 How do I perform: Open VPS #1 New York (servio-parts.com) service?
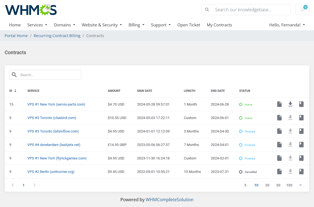pos(56,104)
